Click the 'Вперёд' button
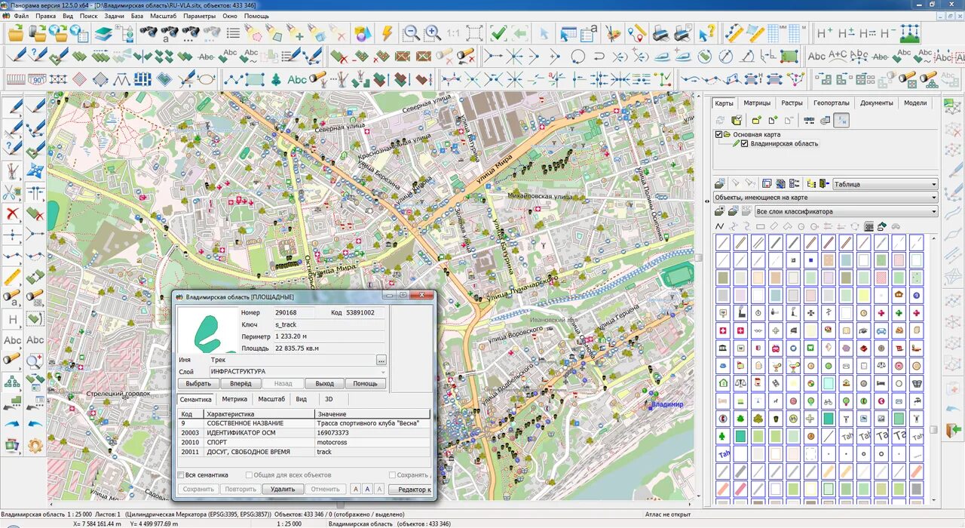Viewport: 965px width, 528px height. click(240, 383)
